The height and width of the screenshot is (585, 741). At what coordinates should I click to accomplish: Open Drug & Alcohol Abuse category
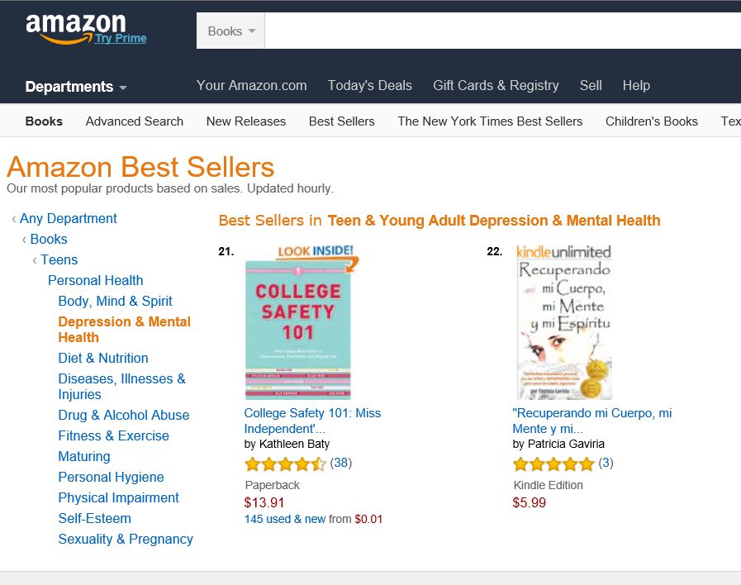(124, 415)
